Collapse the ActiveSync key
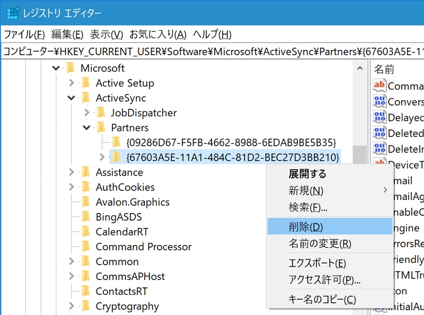The height and width of the screenshot is (315, 424). 72,98
